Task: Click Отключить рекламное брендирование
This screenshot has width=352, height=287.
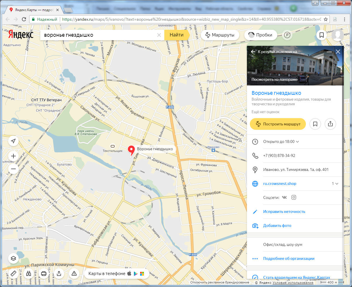Action: point(220,283)
